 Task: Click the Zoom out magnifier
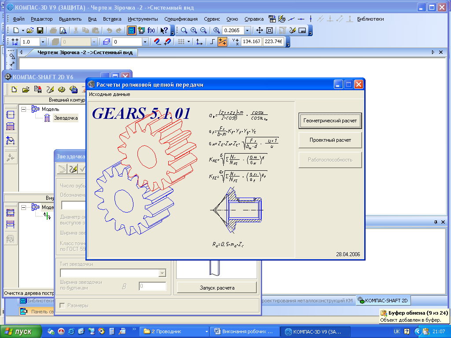click(203, 30)
